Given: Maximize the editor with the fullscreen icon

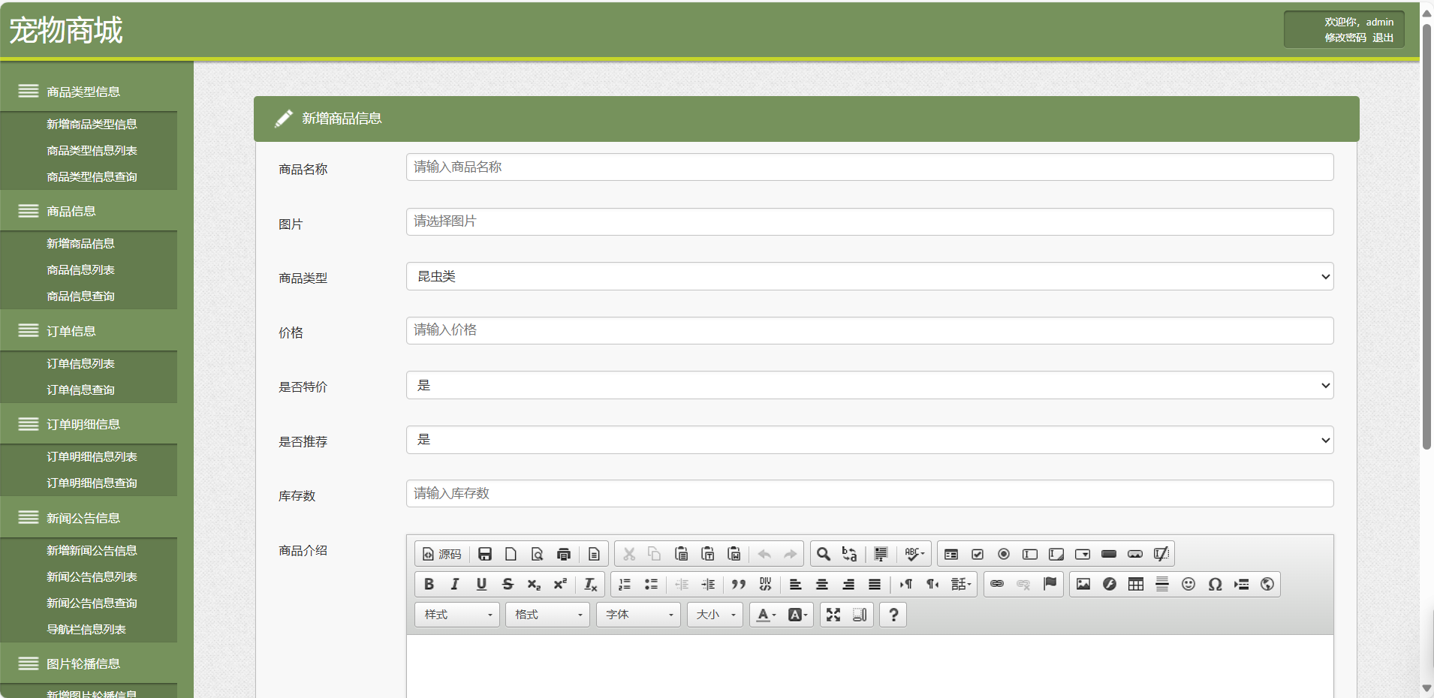Looking at the screenshot, I should 833,615.
